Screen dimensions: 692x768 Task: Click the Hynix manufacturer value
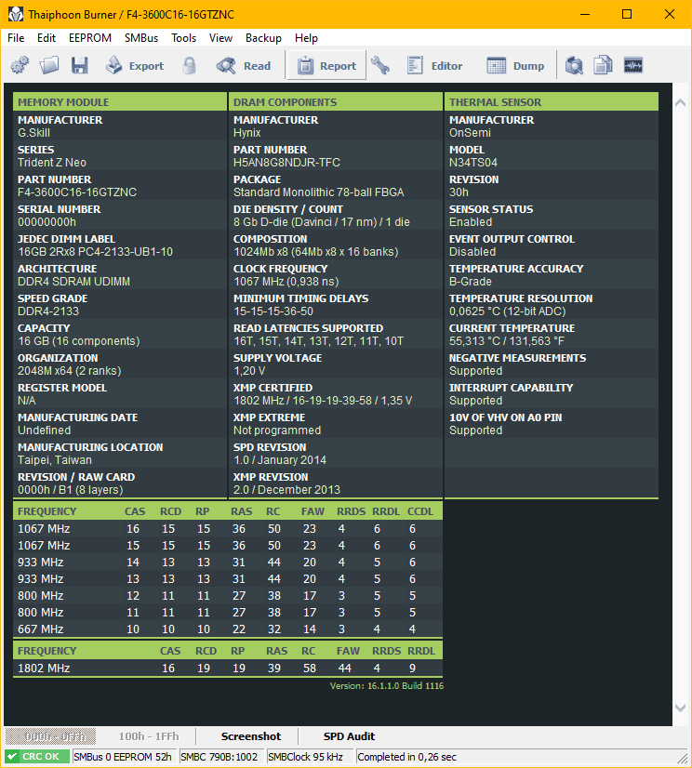(247, 133)
